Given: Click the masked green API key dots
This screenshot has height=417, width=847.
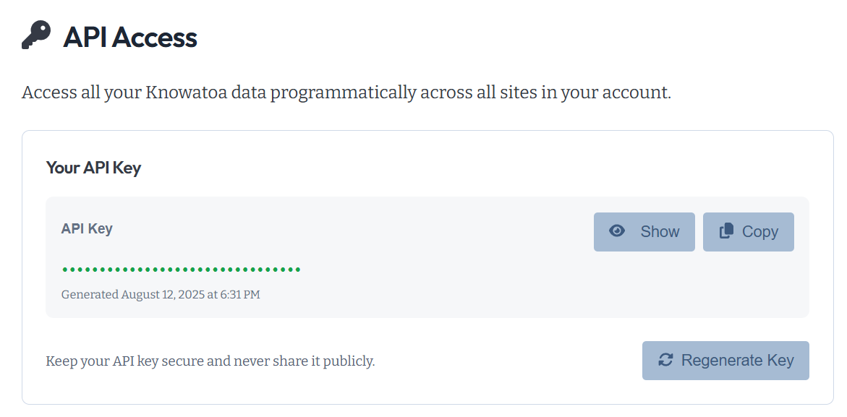Looking at the screenshot, I should (x=181, y=270).
